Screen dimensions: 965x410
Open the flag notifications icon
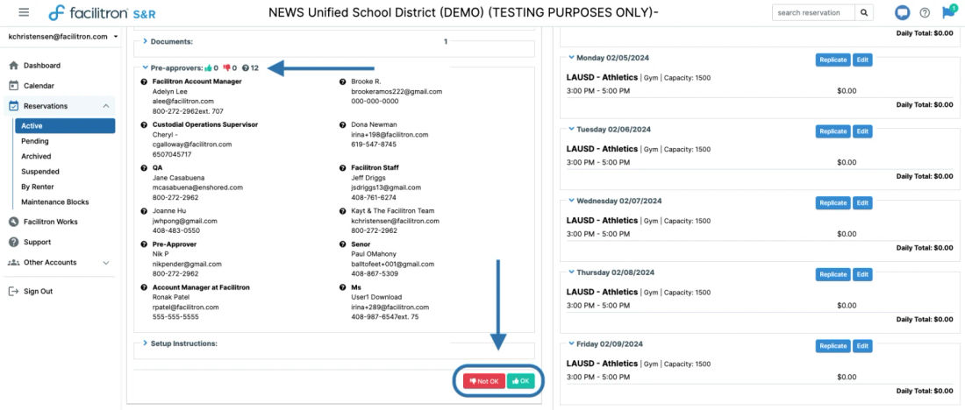pyautogui.click(x=947, y=12)
